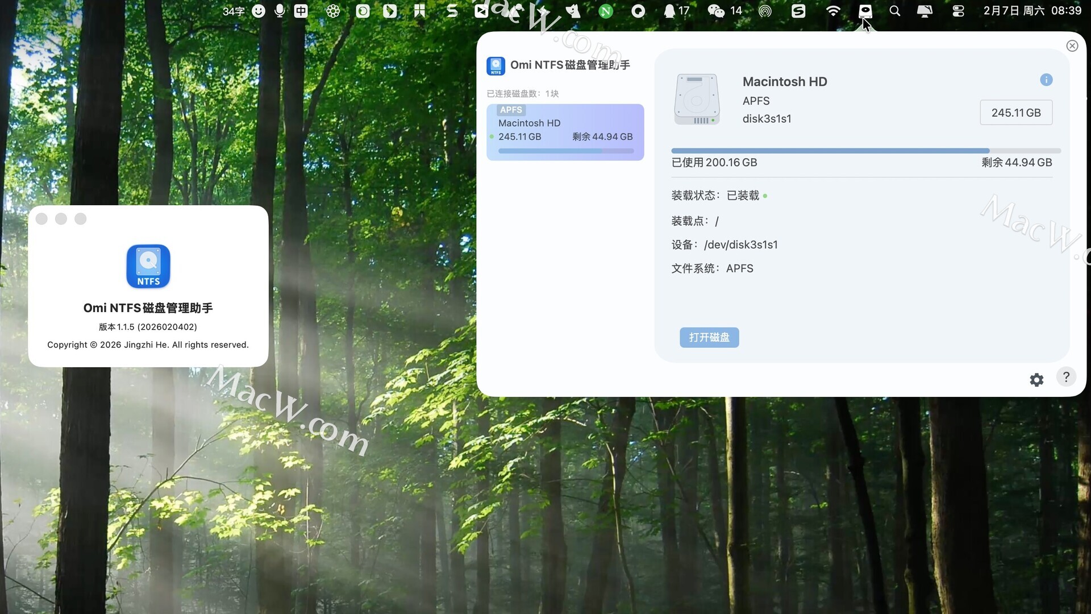Click the QQ penguin icon showing 17
This screenshot has width=1091, height=614.
tap(671, 11)
